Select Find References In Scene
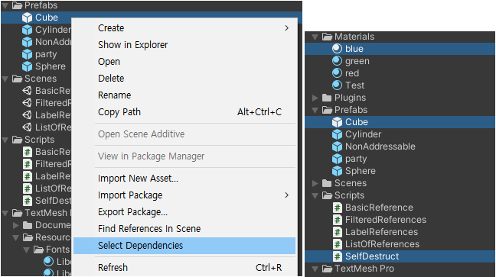 (185, 228)
